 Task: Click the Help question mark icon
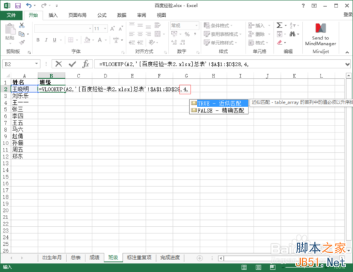303,6
